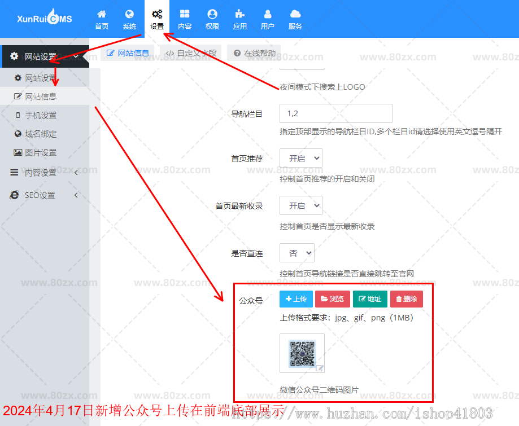The image size is (519, 426).
Task: Open the 在线帮助 tab
Action: pyautogui.click(x=253, y=53)
